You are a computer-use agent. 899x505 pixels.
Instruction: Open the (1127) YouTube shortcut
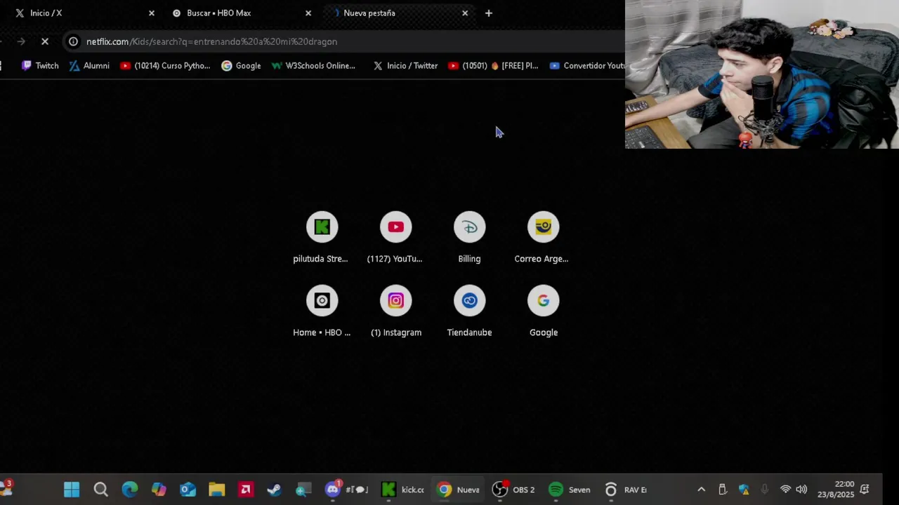[395, 237]
